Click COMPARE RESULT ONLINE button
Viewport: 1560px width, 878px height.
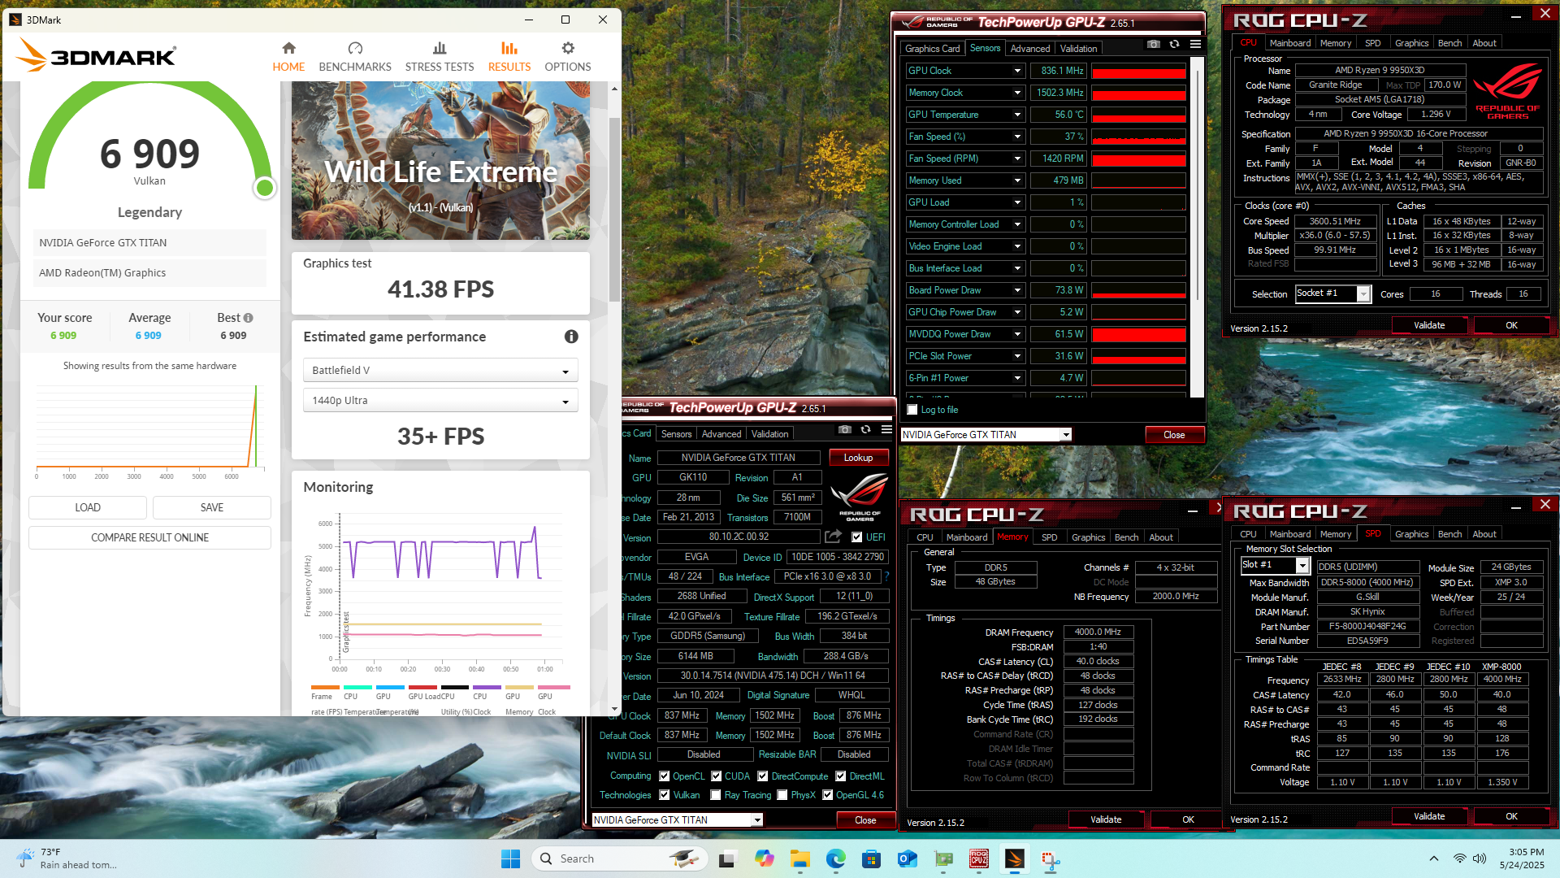(x=149, y=537)
